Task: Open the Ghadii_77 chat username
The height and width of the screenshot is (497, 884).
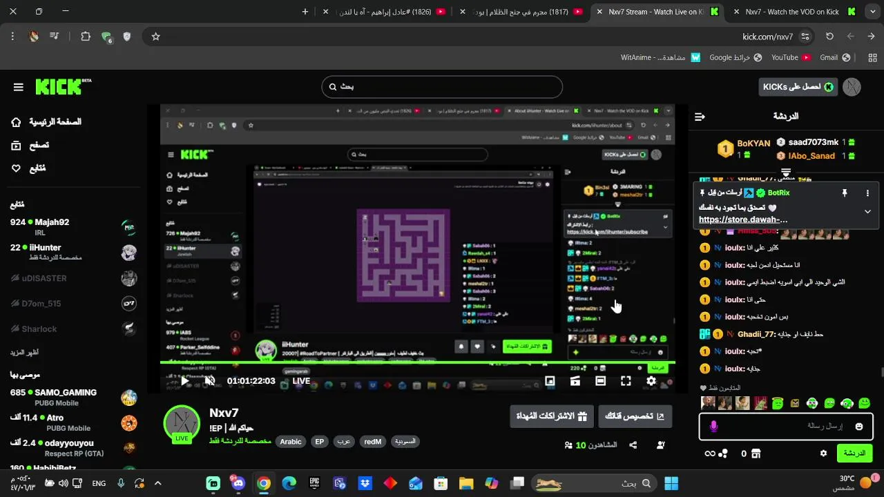Action: coord(756,334)
